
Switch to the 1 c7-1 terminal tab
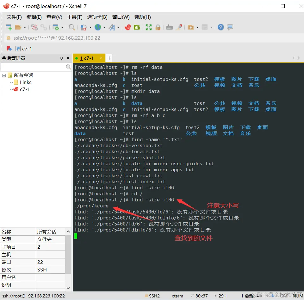(87, 58)
